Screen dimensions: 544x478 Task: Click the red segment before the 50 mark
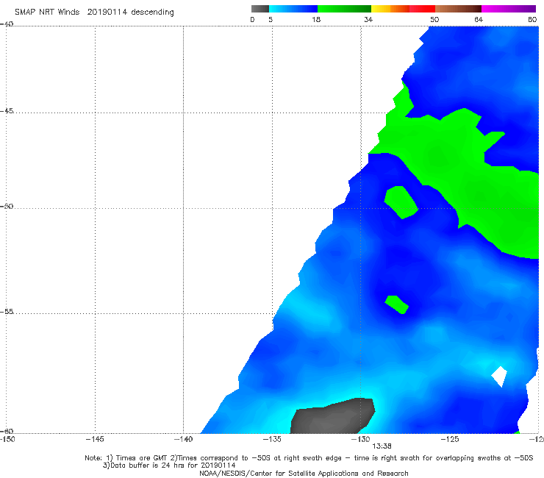(422, 9)
